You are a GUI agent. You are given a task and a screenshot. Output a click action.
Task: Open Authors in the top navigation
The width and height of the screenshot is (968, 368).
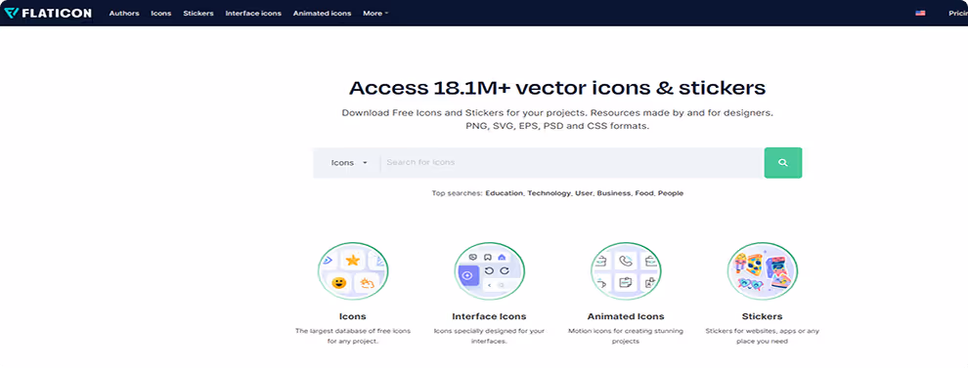tap(124, 13)
